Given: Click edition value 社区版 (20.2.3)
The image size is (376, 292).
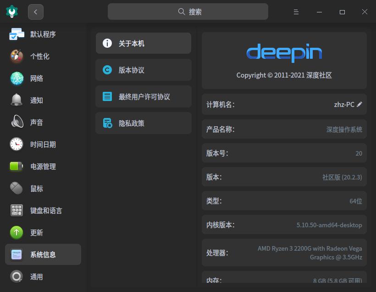Looking at the screenshot, I should pyautogui.click(x=342, y=177).
